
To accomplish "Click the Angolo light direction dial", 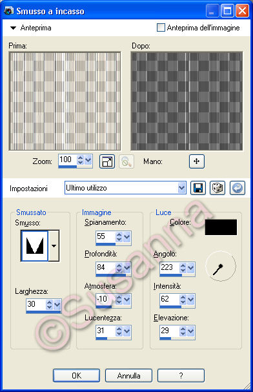I will coord(220,266).
